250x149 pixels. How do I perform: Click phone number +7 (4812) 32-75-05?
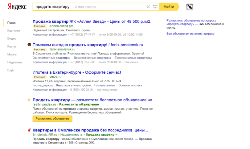coord(83,62)
